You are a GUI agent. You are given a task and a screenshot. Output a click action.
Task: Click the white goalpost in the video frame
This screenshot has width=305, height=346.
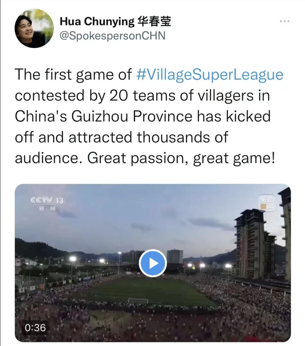(138, 301)
